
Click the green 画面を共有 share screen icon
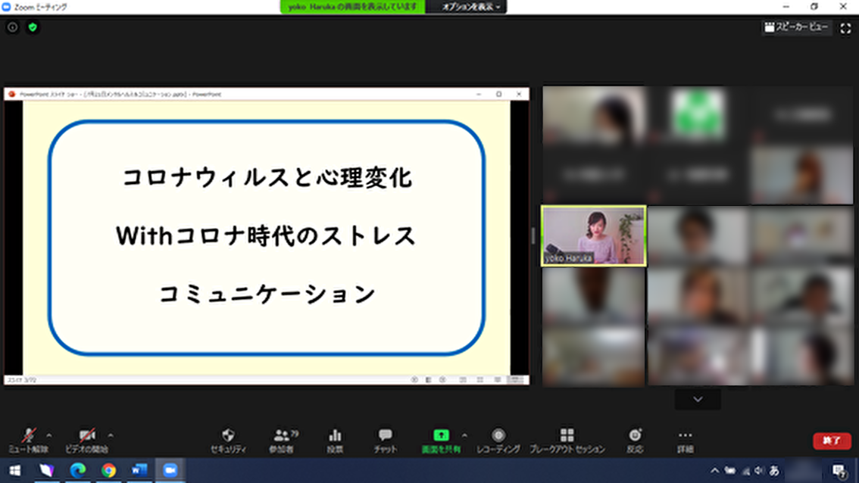point(441,436)
